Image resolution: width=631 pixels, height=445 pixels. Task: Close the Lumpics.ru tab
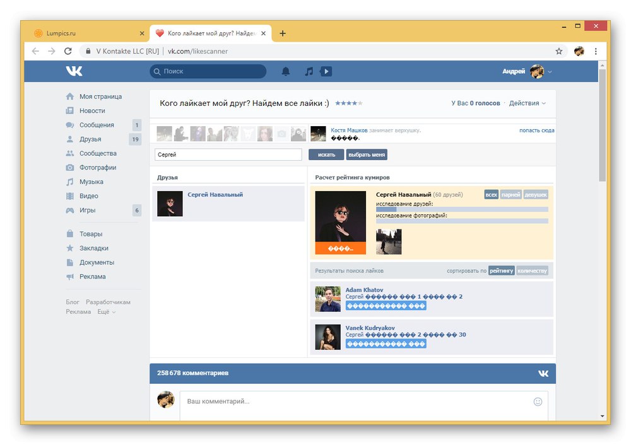point(141,33)
